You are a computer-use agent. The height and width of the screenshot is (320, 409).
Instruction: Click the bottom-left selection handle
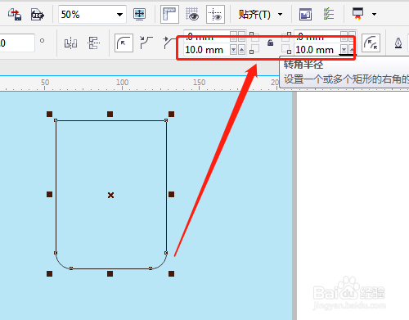pos(49,273)
